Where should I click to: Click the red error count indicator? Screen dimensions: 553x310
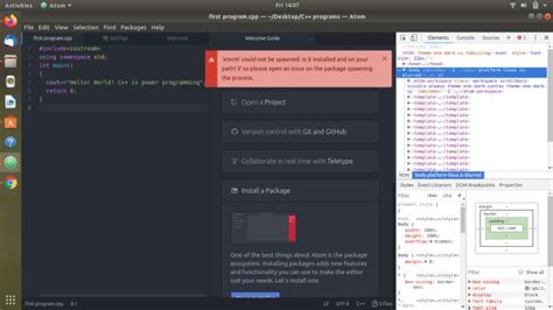(x=522, y=38)
